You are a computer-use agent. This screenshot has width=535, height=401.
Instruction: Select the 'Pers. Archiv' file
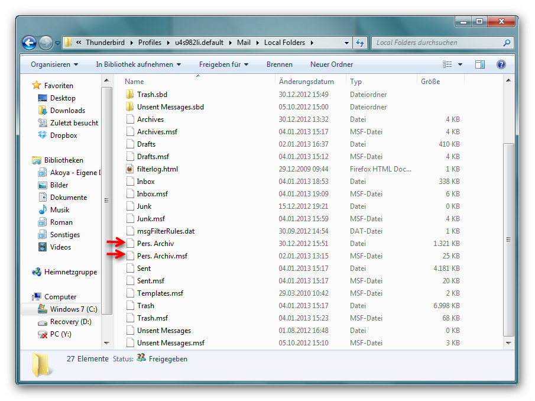(x=155, y=244)
